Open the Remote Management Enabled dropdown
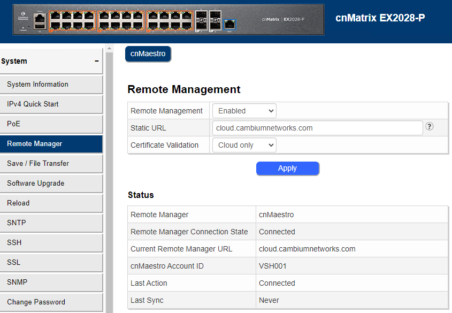The height and width of the screenshot is (313, 452). (x=244, y=111)
